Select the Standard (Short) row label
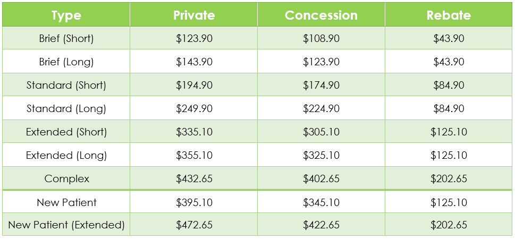This screenshot has height=239, width=515. tap(66, 85)
